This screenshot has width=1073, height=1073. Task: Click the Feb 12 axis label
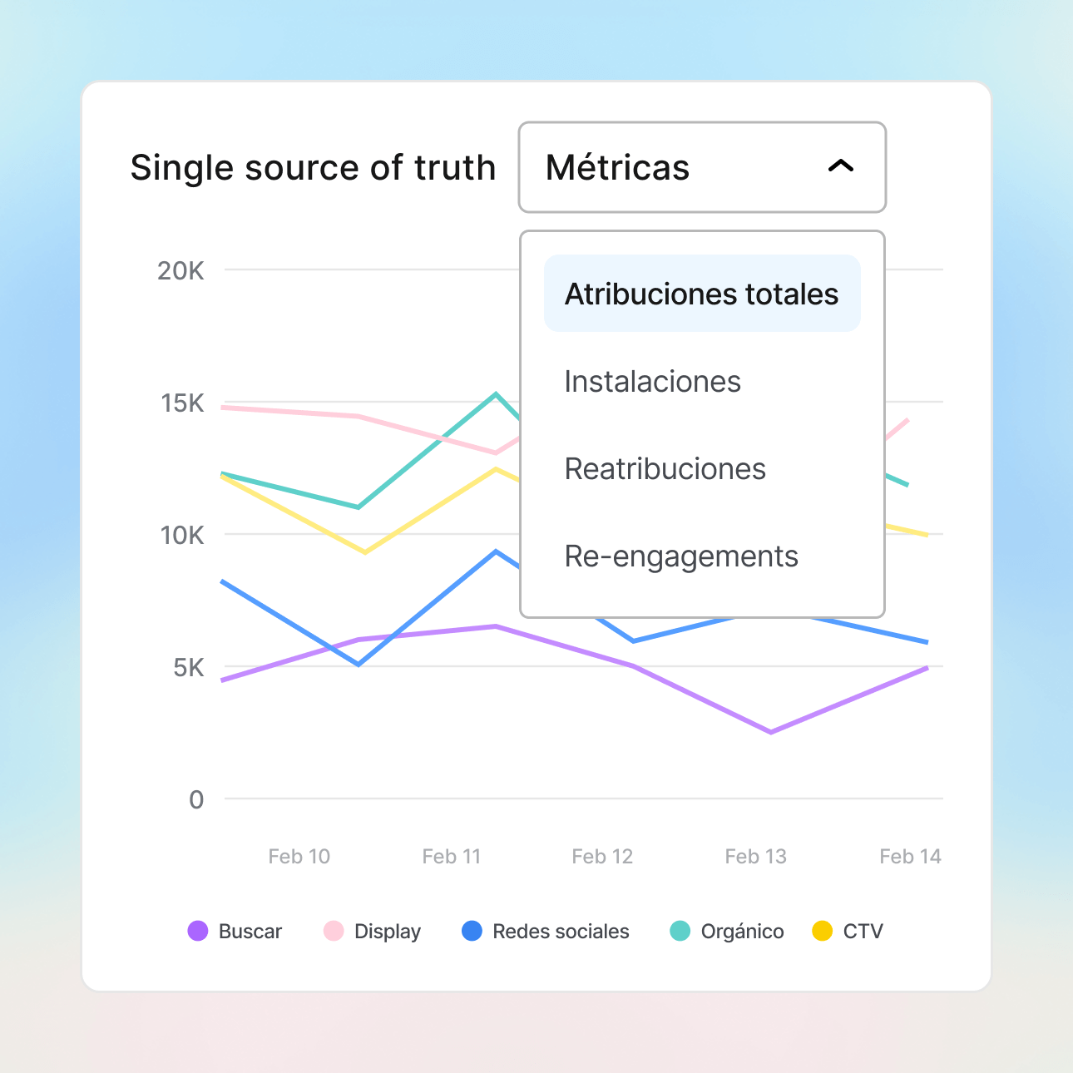click(602, 857)
